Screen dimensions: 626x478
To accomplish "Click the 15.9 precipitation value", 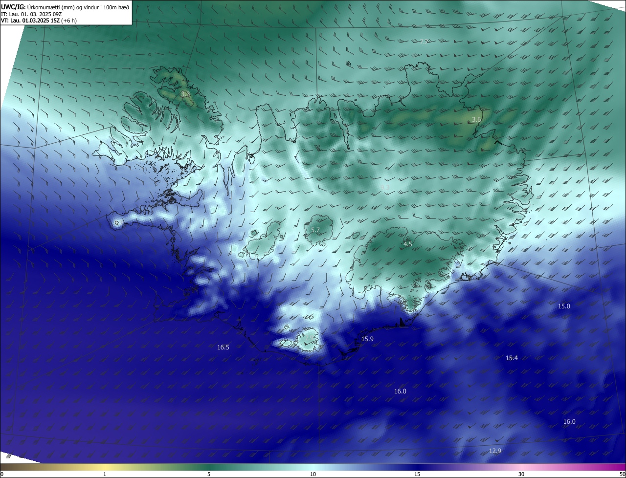I will (367, 339).
